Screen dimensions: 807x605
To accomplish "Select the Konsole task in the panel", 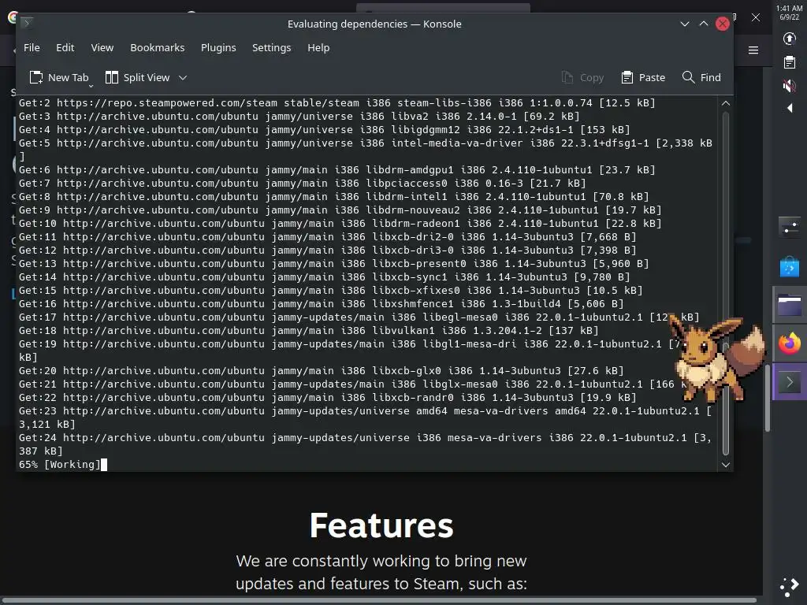I will tap(790, 382).
